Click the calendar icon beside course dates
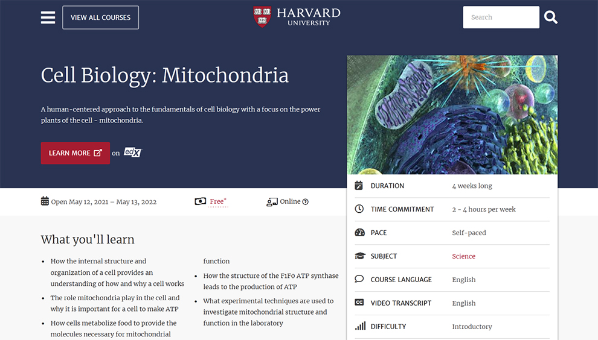 [45, 201]
